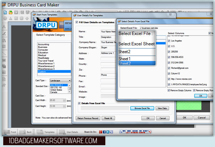Click the green checkered pattern preview

point(189,106)
